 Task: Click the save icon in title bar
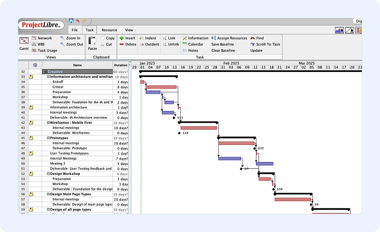[71, 21]
